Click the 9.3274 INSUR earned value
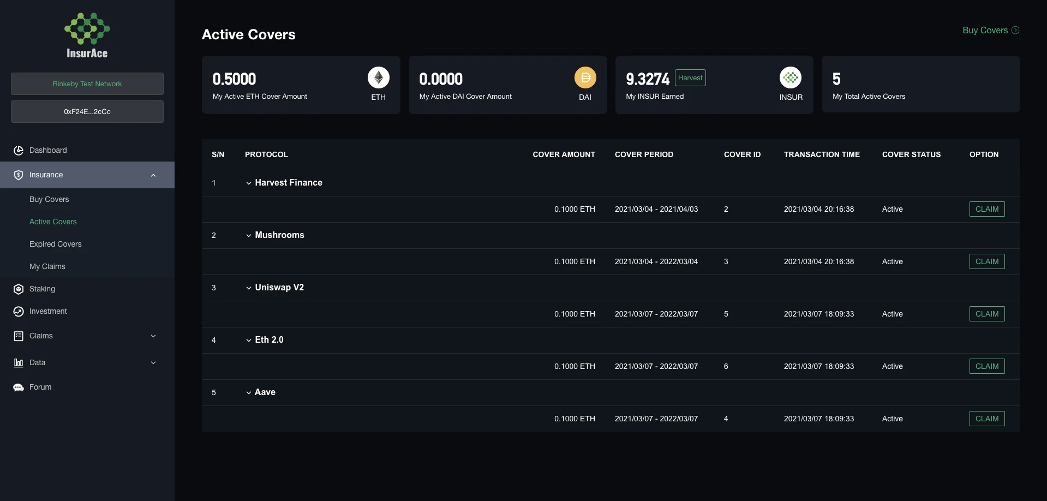Image resolution: width=1047 pixels, height=501 pixels. pos(648,79)
